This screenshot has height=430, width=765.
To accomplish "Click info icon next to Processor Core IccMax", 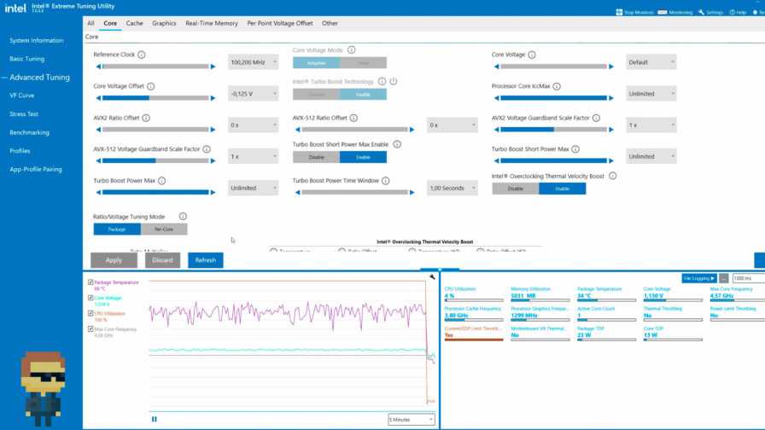I will (558, 86).
